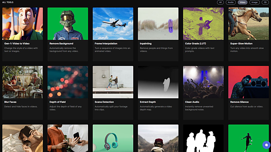Click the white silhouettes mask thumbnail
This screenshot has height=152, width=271.
click(x=203, y=138)
